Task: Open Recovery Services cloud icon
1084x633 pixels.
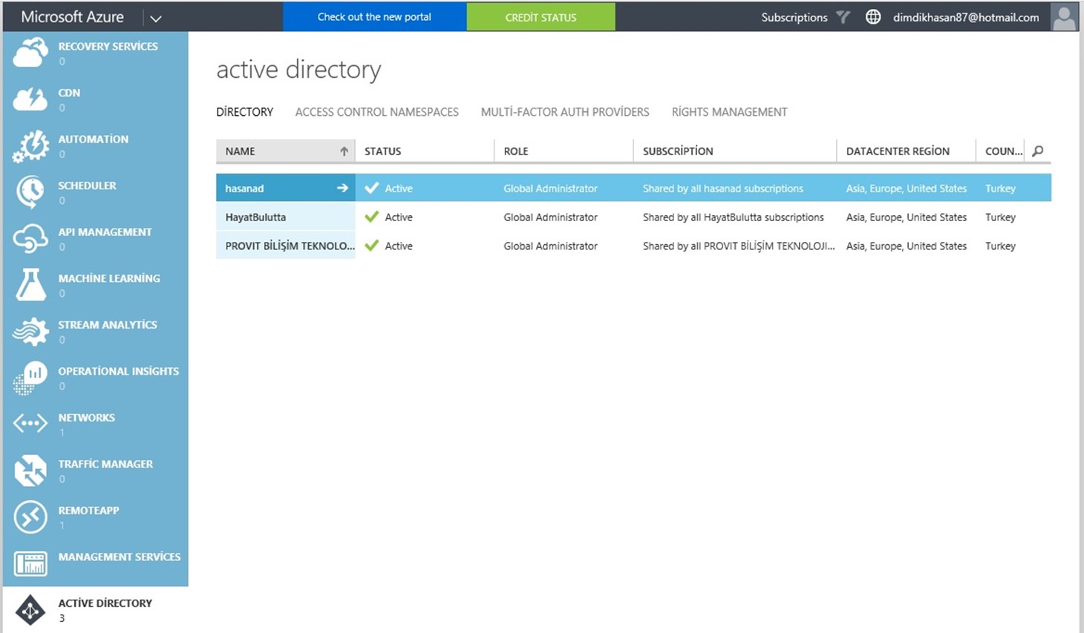Action: coord(30,53)
